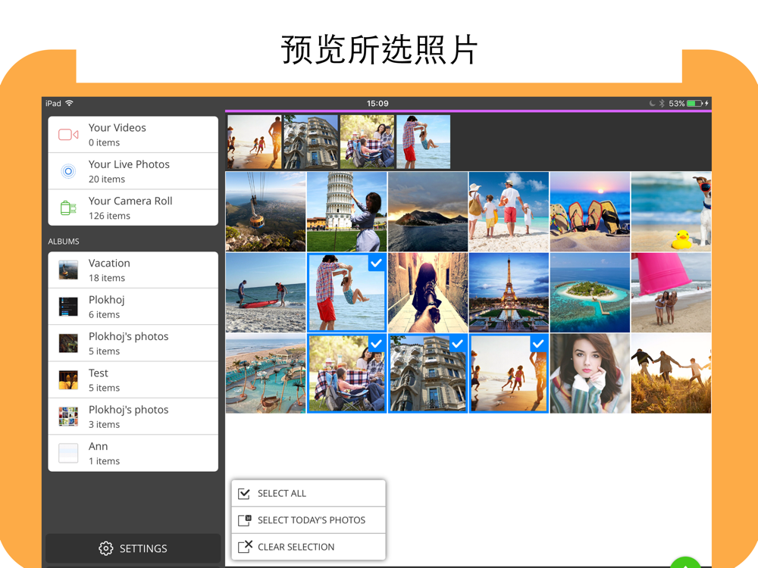Select the family holding hands in field photo
Screen dimensions: 758x568
coord(671,373)
